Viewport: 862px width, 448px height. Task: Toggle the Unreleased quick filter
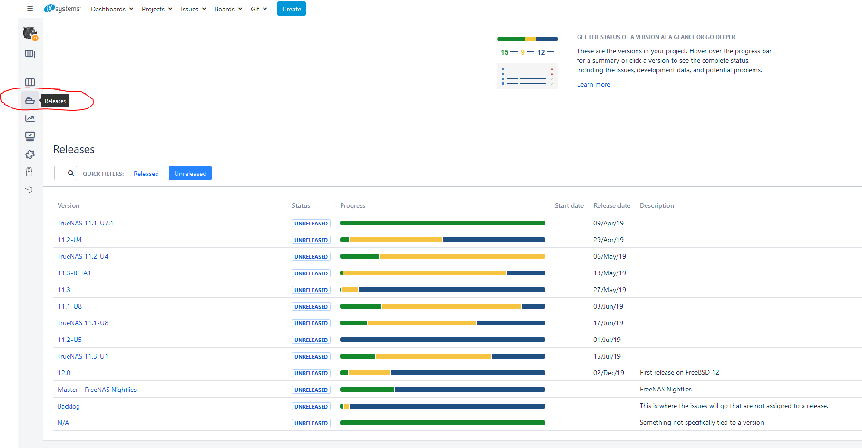click(x=190, y=174)
